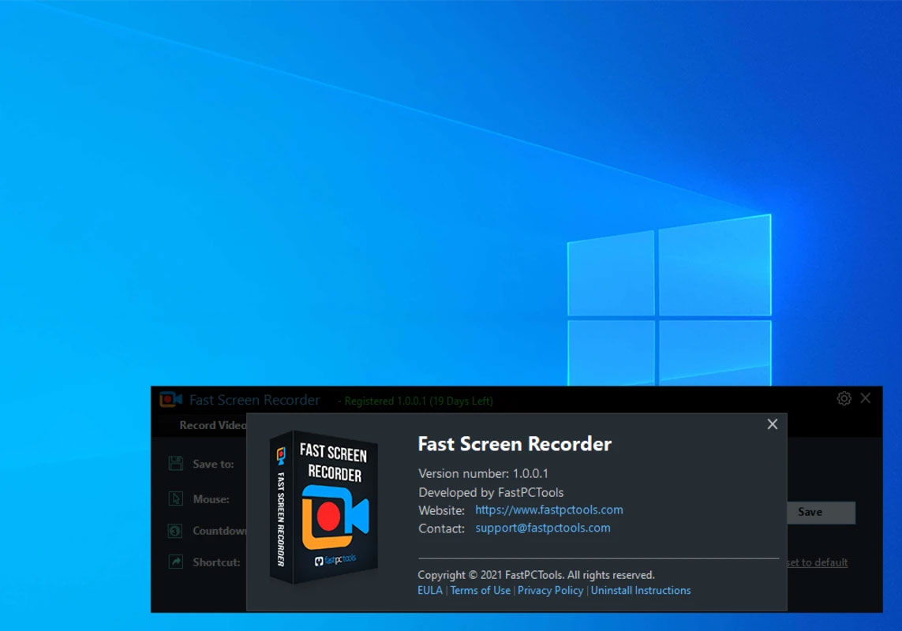Open settings gear in Fast Screen Recorder window

[x=844, y=398]
